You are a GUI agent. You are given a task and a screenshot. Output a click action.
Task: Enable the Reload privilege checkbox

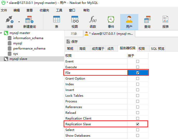(x=138, y=113)
